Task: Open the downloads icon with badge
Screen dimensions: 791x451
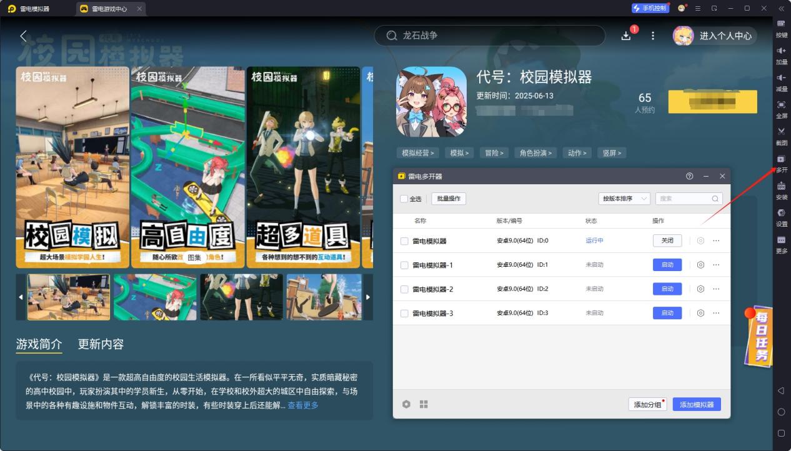Action: click(626, 36)
